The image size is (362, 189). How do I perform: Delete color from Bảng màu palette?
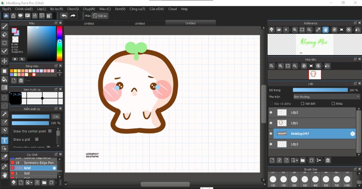coord(21,80)
